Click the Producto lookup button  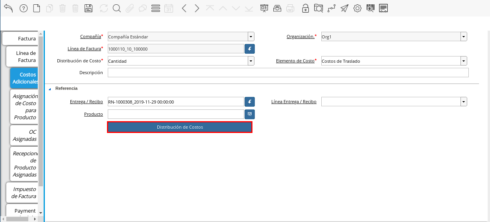pos(250,114)
